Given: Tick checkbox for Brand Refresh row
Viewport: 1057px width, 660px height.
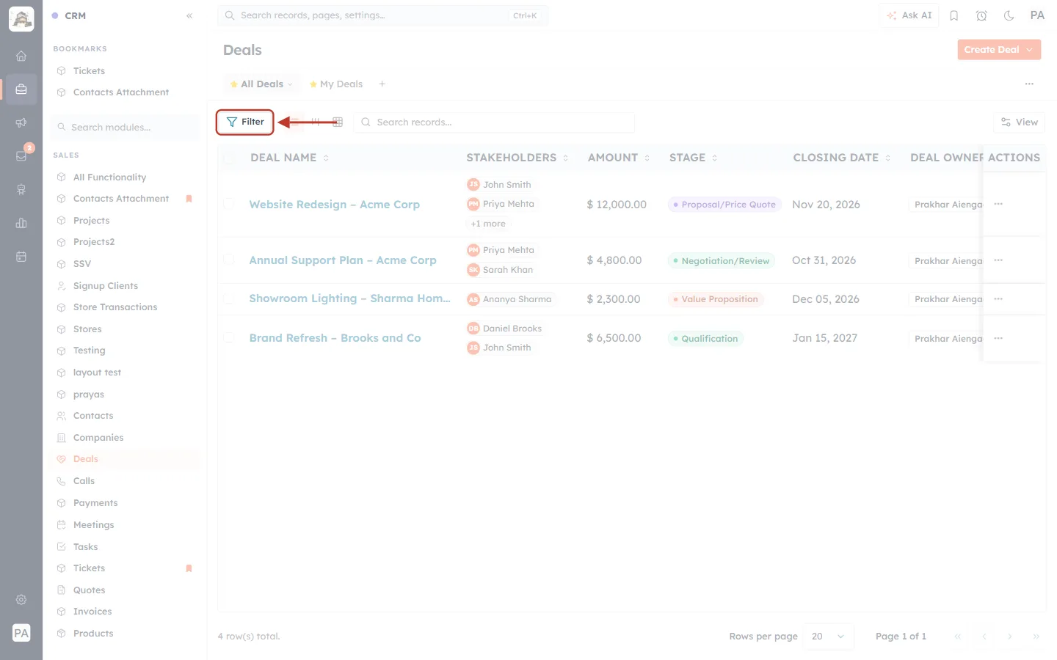Looking at the screenshot, I should tap(229, 337).
